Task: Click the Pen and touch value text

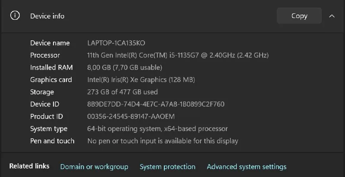Action: [163, 141]
